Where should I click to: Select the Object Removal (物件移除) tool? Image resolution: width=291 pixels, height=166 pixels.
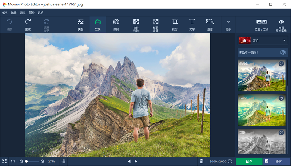click(136, 25)
